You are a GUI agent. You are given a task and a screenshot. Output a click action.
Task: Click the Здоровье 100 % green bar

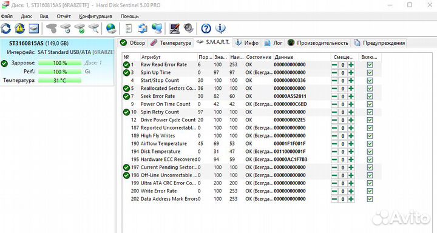tap(60, 63)
